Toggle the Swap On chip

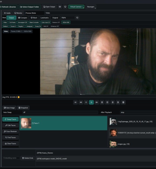(x=38, y=26)
